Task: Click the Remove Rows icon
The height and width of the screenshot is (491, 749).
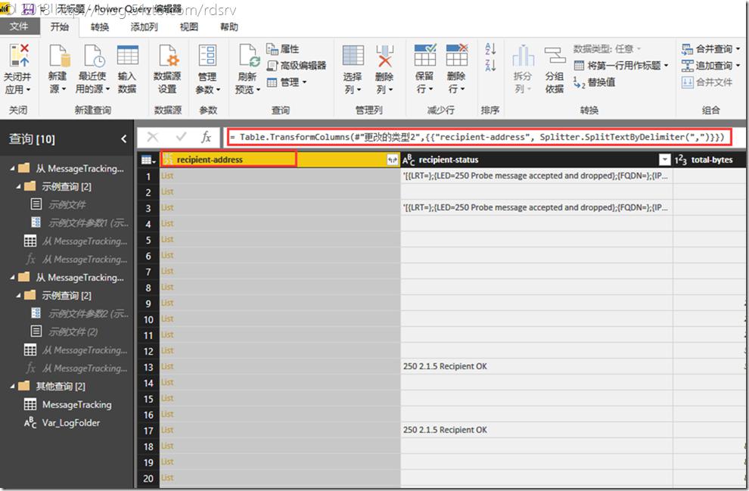Action: click(x=457, y=55)
